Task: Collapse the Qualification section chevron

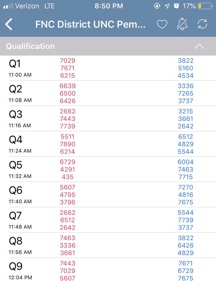Action: [199, 46]
